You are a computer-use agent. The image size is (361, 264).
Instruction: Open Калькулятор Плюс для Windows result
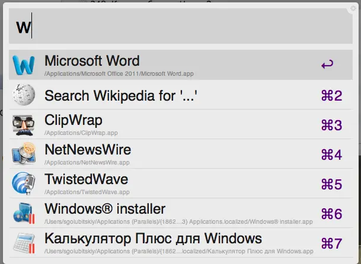click(153, 239)
